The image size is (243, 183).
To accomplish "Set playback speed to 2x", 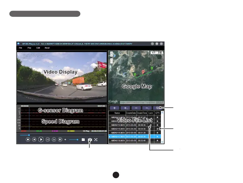I will [54, 140].
